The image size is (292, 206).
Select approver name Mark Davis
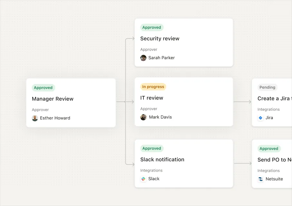[x=160, y=117]
